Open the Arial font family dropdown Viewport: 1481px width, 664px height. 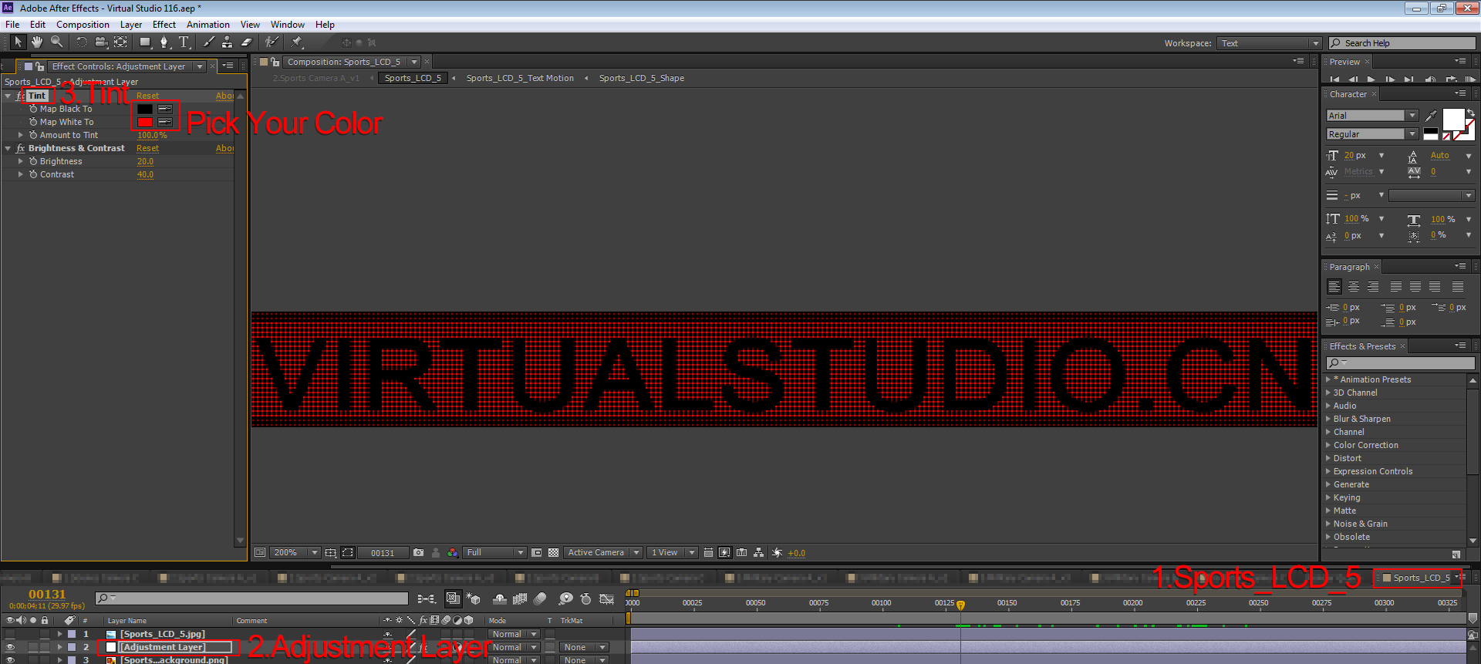(1372, 115)
